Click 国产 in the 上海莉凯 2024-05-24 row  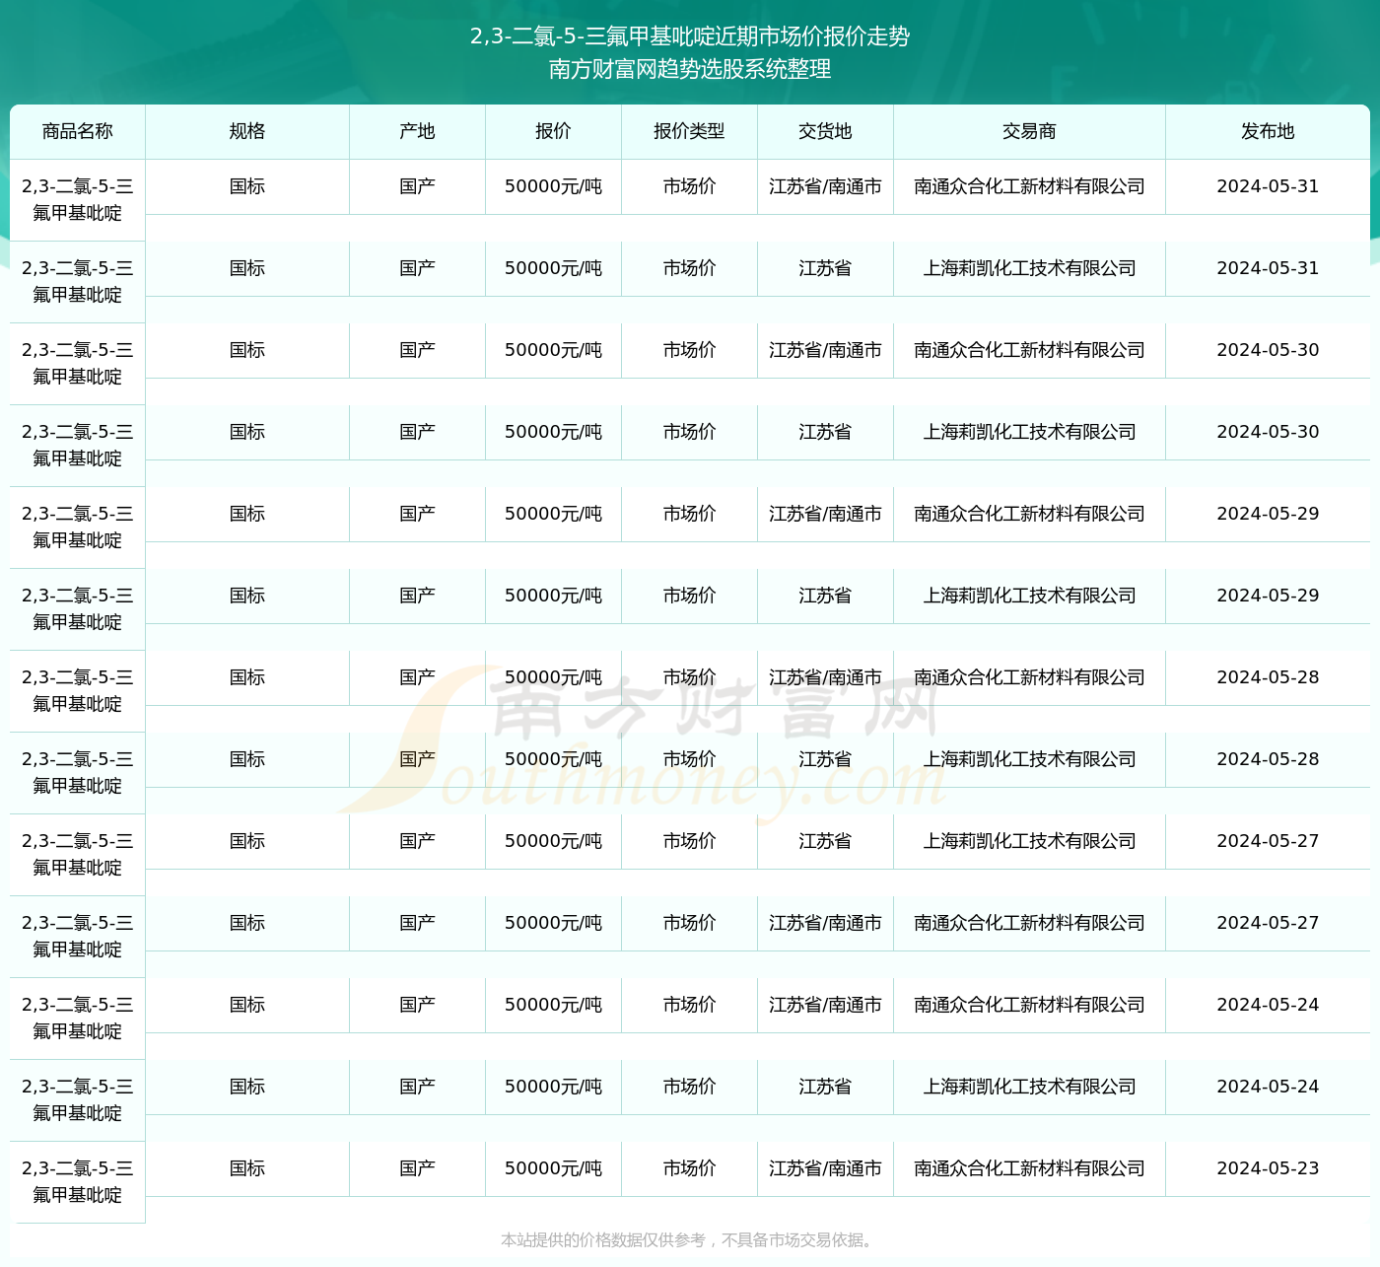[417, 1087]
